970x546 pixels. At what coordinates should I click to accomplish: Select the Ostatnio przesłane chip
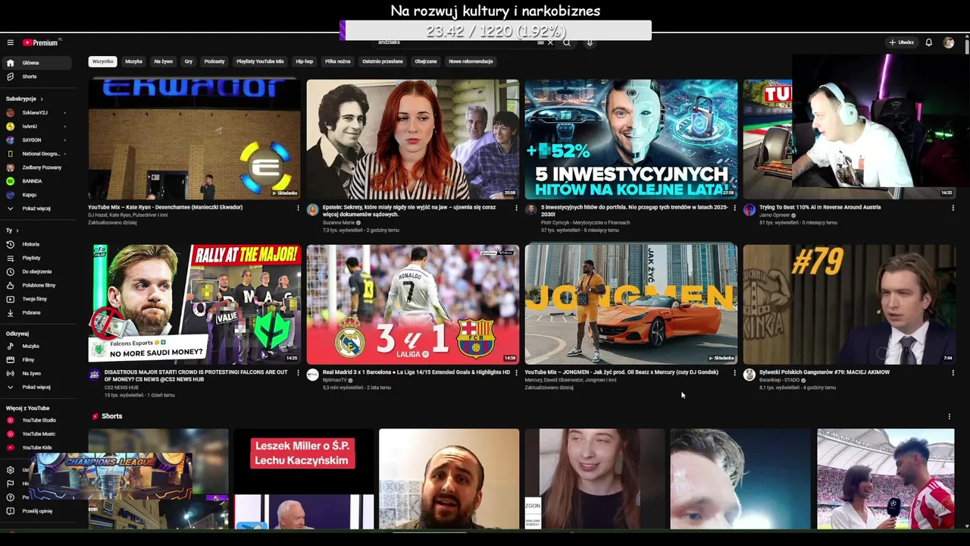pyautogui.click(x=383, y=61)
